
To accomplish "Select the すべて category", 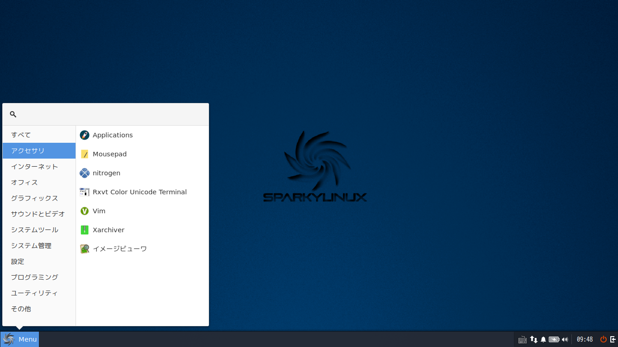I will 39,135.
